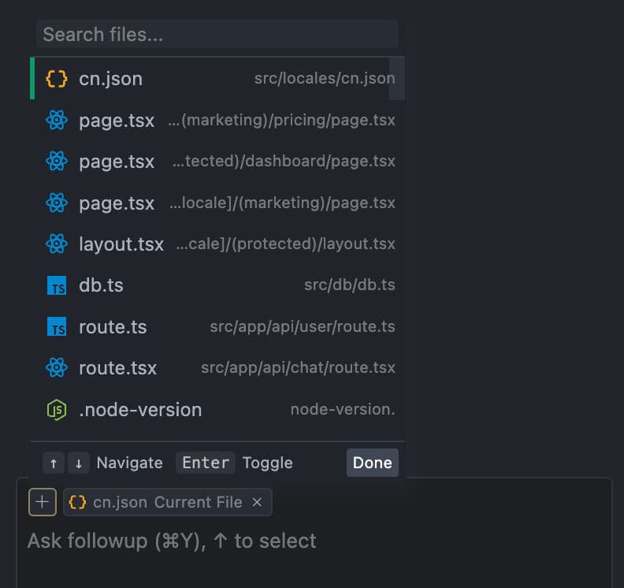Click the Ask followup text box
This screenshot has height=588, width=624.
(x=315, y=541)
